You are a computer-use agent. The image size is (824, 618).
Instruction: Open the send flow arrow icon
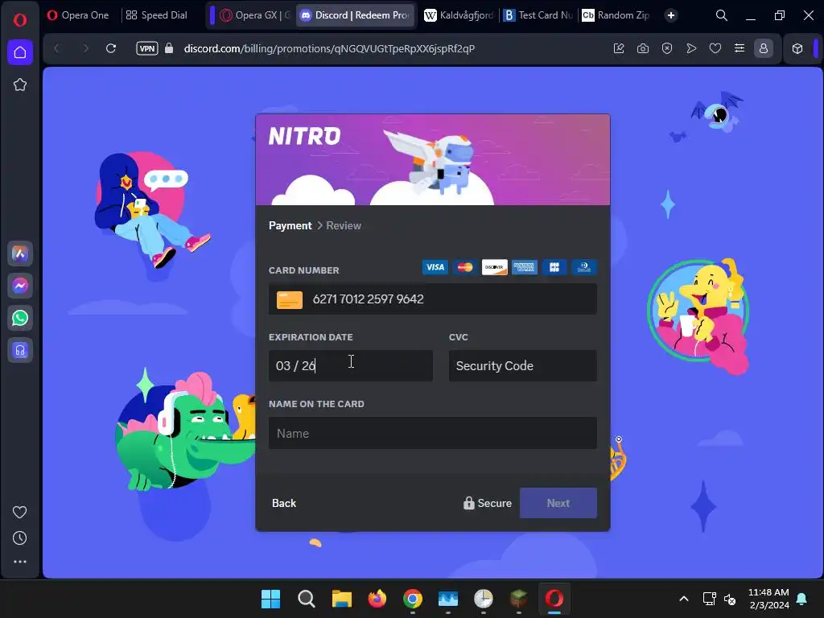point(691,48)
